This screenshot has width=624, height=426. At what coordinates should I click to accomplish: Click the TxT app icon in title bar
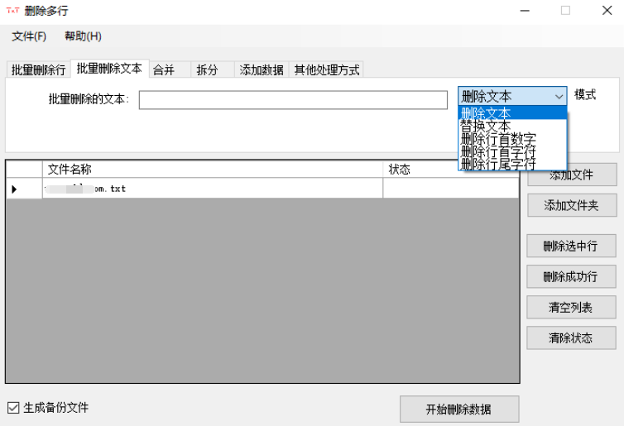[x=12, y=11]
